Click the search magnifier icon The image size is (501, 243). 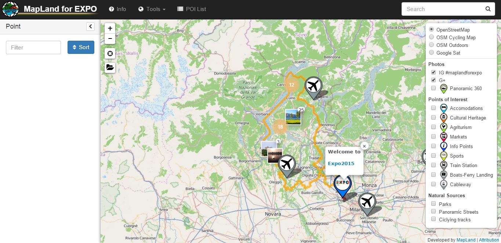488,9
